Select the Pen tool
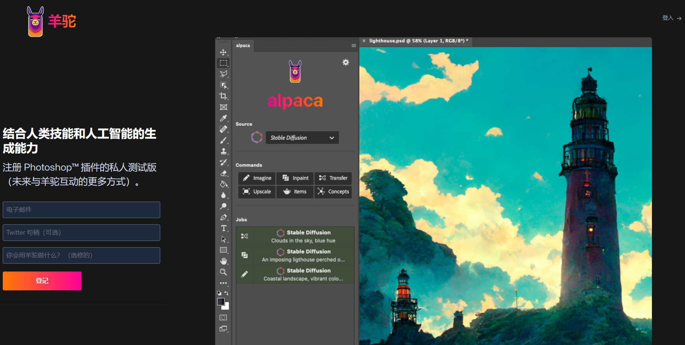This screenshot has width=685, height=345. click(223, 217)
